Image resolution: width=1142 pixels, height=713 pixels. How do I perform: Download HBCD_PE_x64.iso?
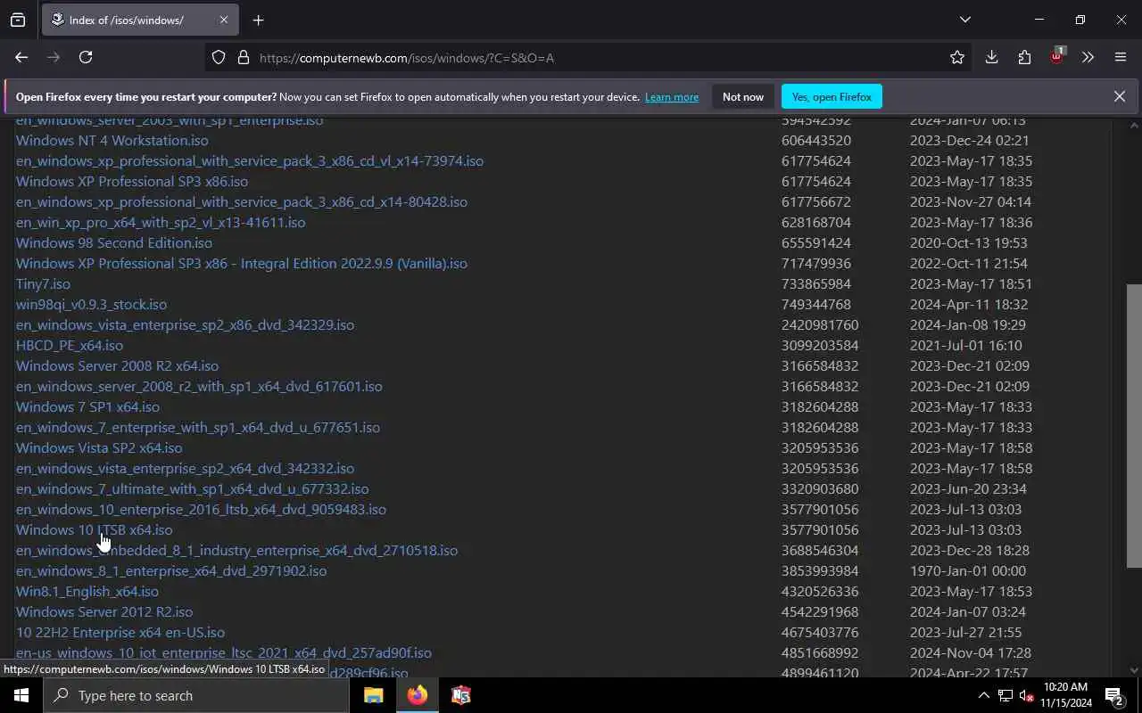click(x=70, y=345)
